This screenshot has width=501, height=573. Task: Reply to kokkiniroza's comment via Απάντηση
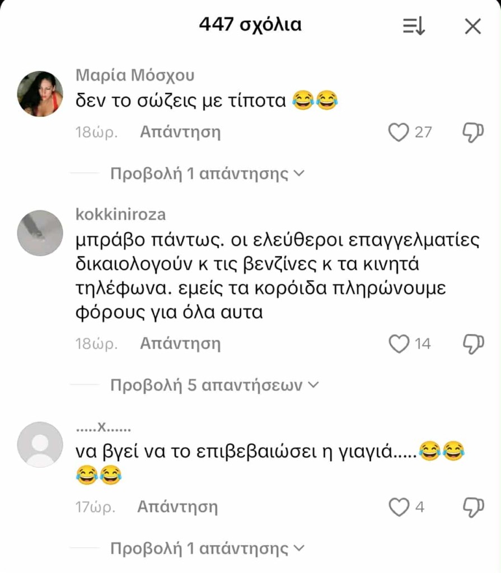[x=180, y=344]
